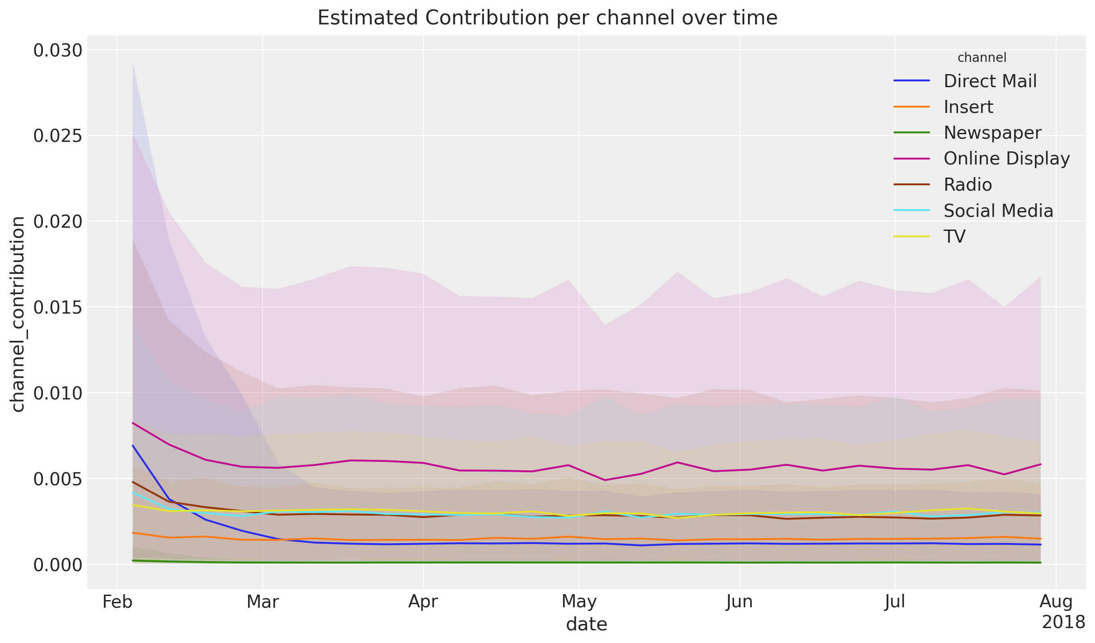The image size is (1095, 643).
Task: Click the Newspaper green legend line
Action: pos(912,132)
